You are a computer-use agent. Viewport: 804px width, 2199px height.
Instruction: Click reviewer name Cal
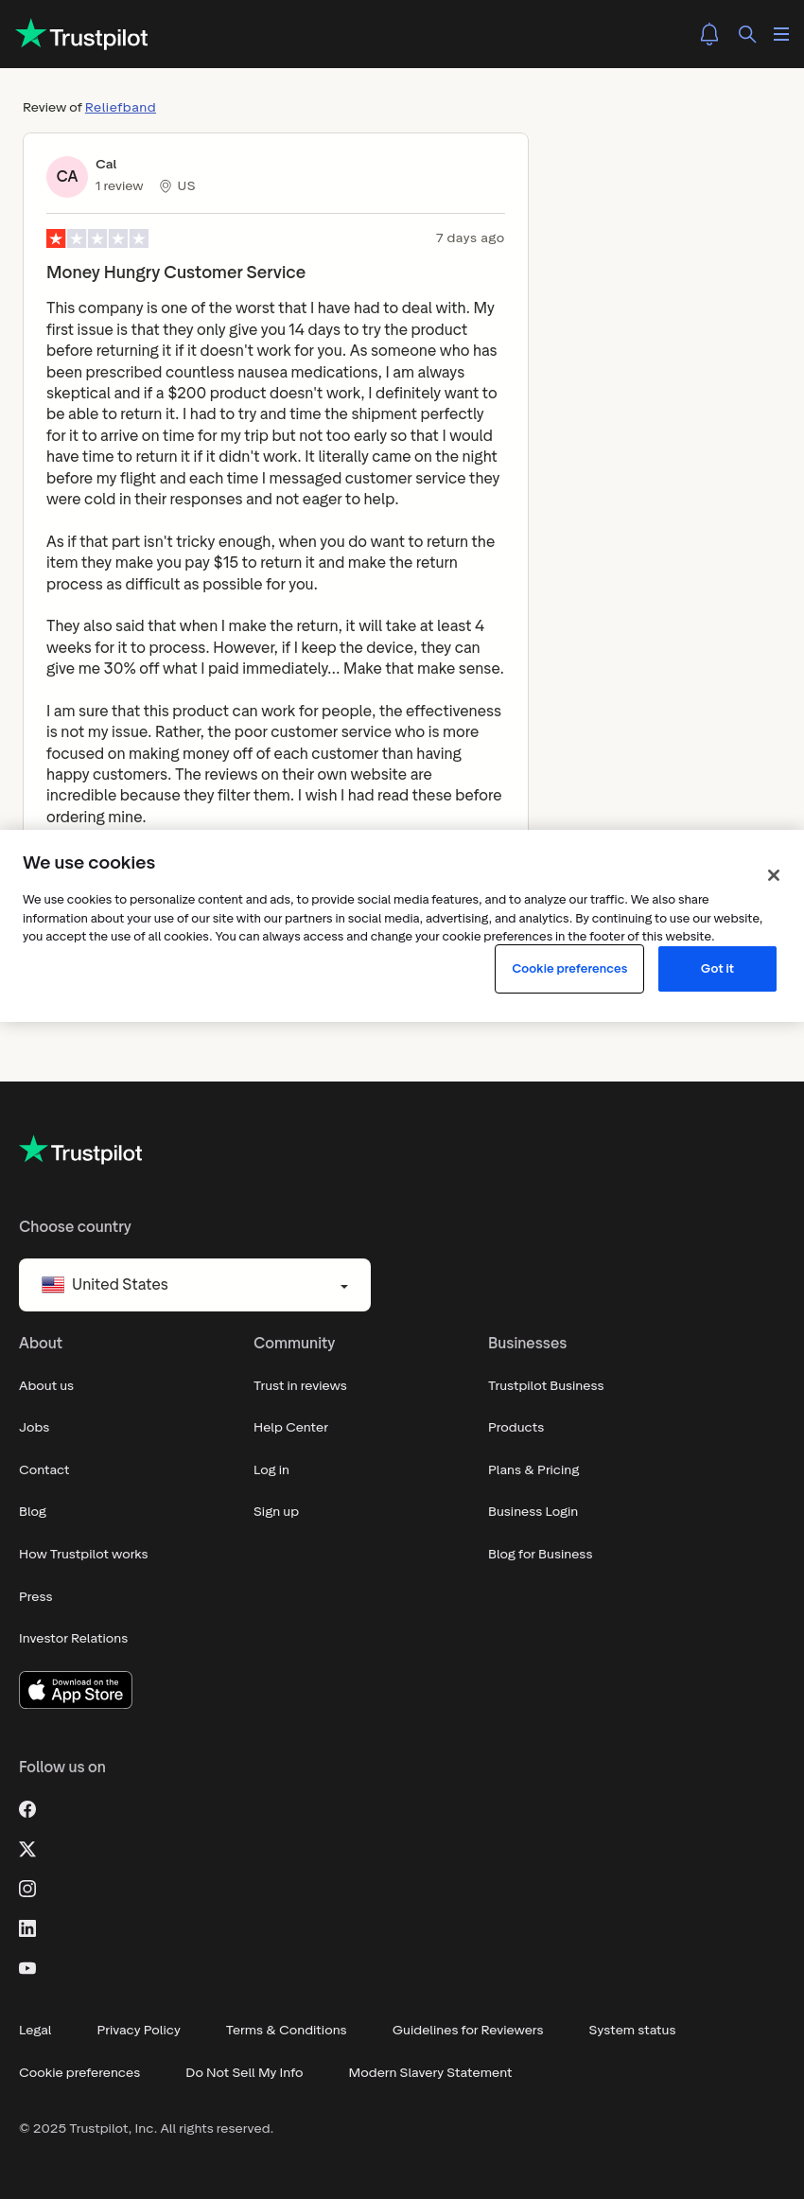pos(106,165)
